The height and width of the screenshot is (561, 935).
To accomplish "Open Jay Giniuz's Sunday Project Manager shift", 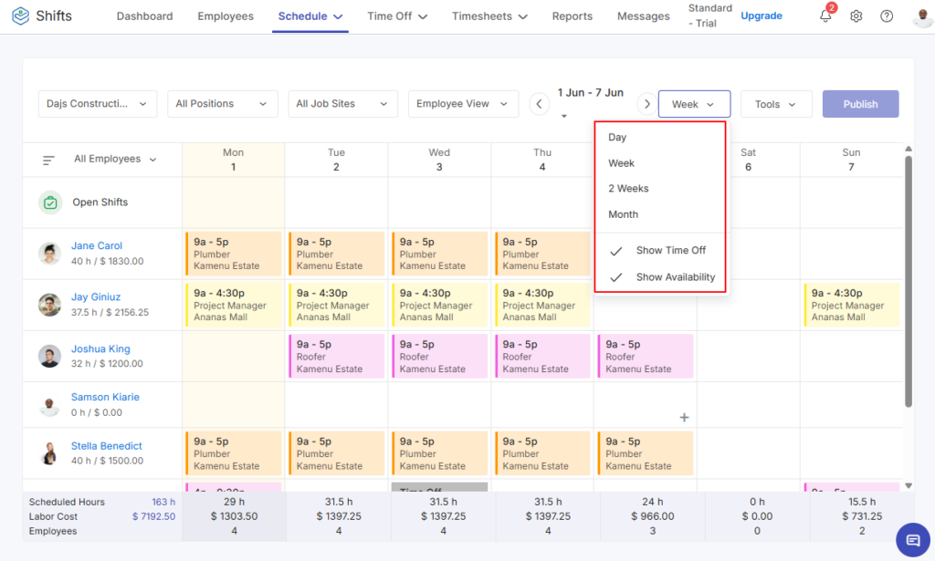I will coord(852,305).
